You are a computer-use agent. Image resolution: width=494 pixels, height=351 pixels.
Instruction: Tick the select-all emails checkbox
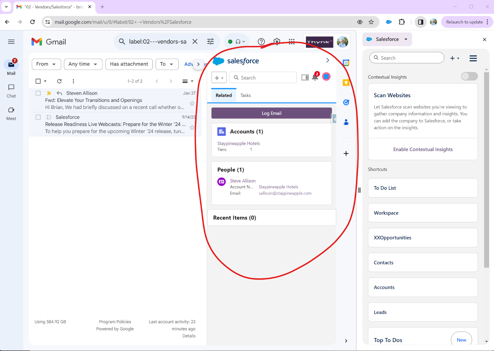click(38, 81)
